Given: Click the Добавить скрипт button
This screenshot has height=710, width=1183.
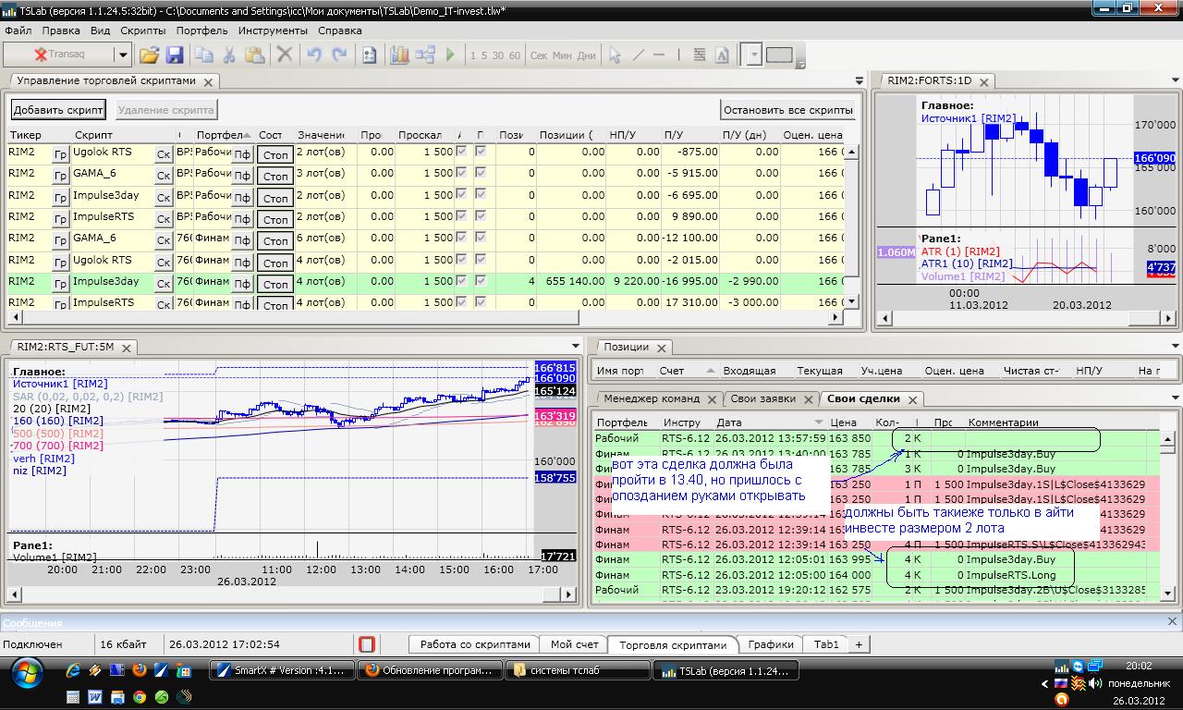Looking at the screenshot, I should 58,110.
